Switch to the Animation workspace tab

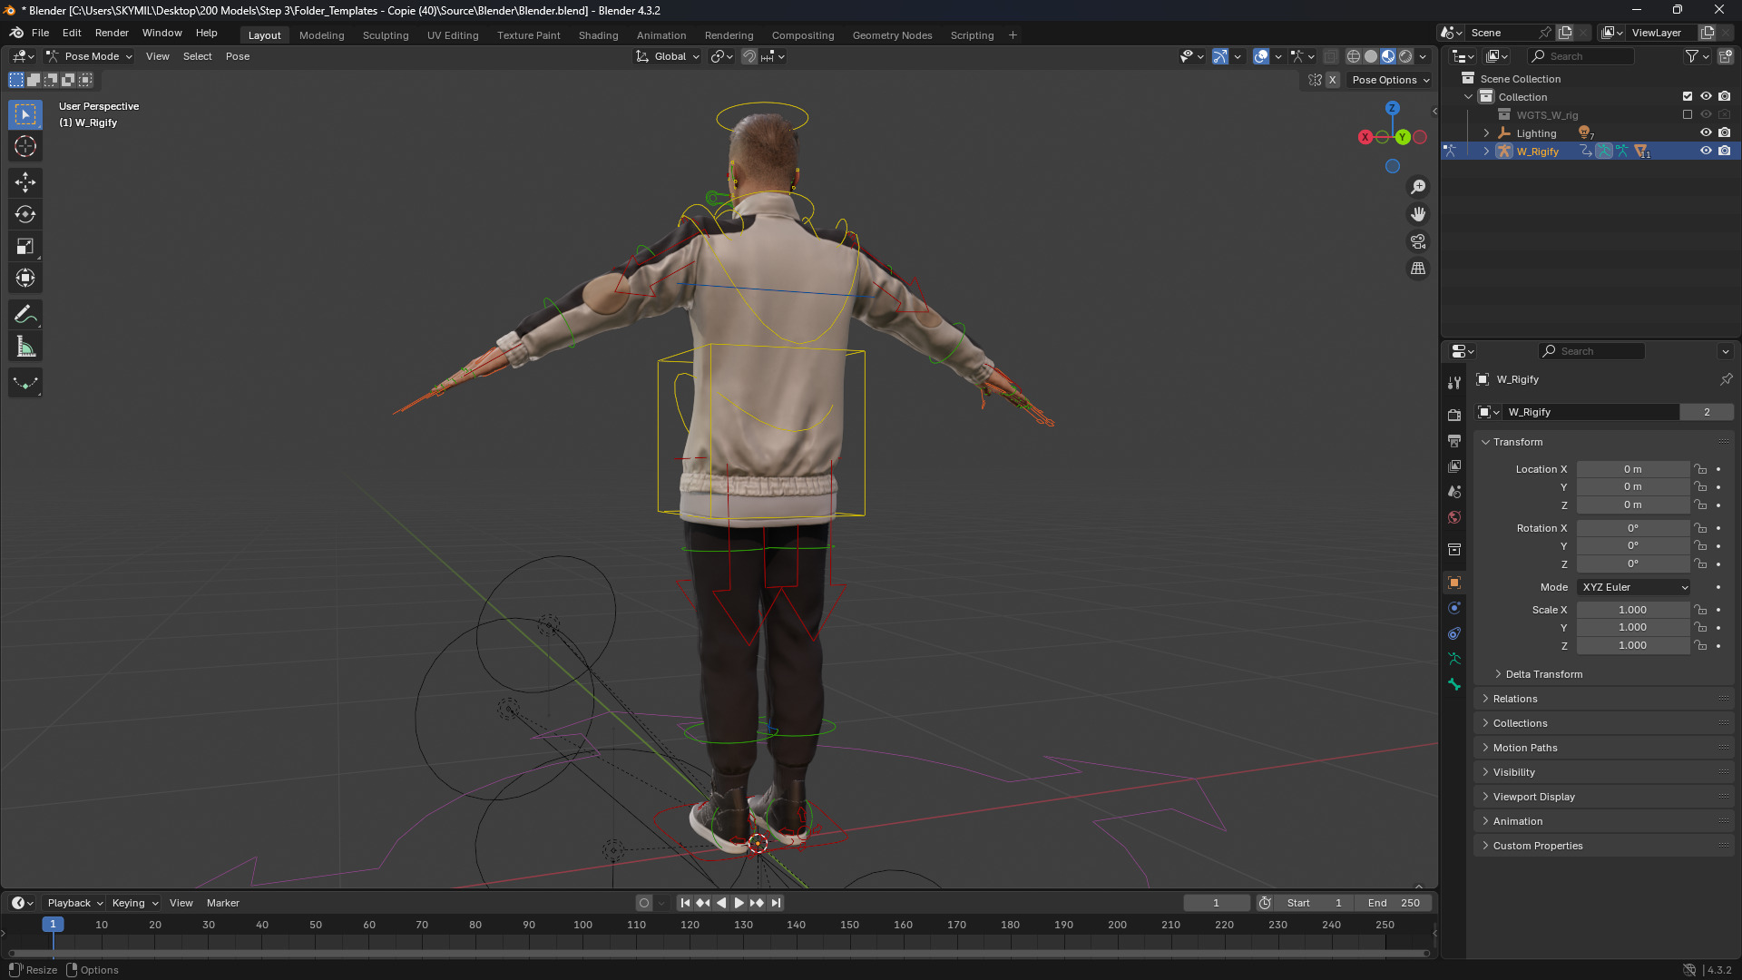coord(661,35)
